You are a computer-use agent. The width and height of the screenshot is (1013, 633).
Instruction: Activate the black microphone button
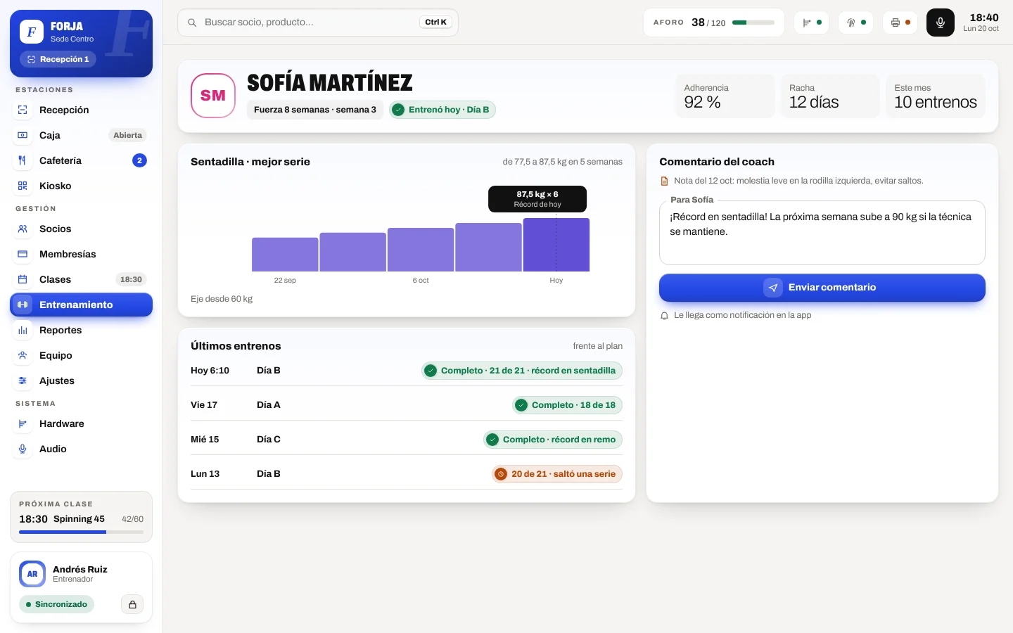coord(941,23)
